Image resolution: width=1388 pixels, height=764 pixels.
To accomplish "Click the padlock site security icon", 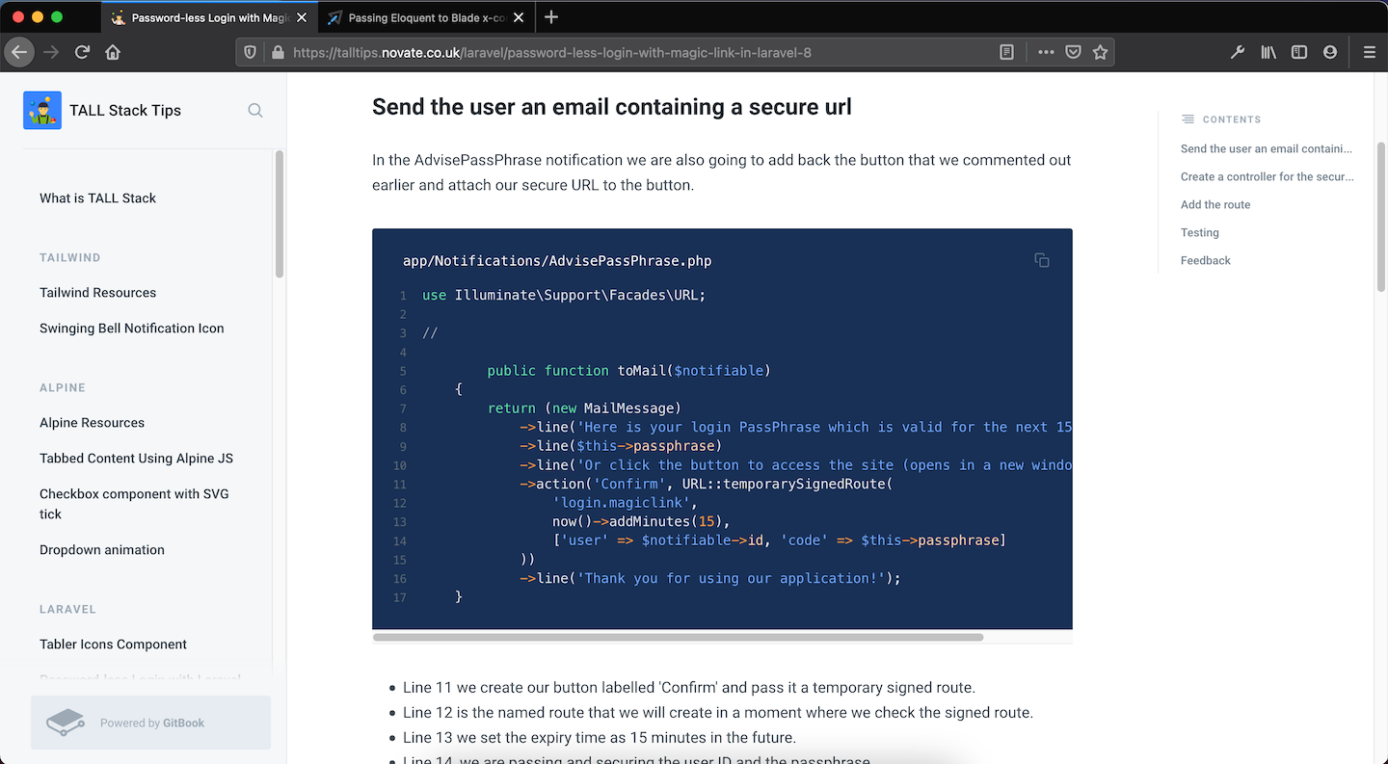I will (278, 53).
